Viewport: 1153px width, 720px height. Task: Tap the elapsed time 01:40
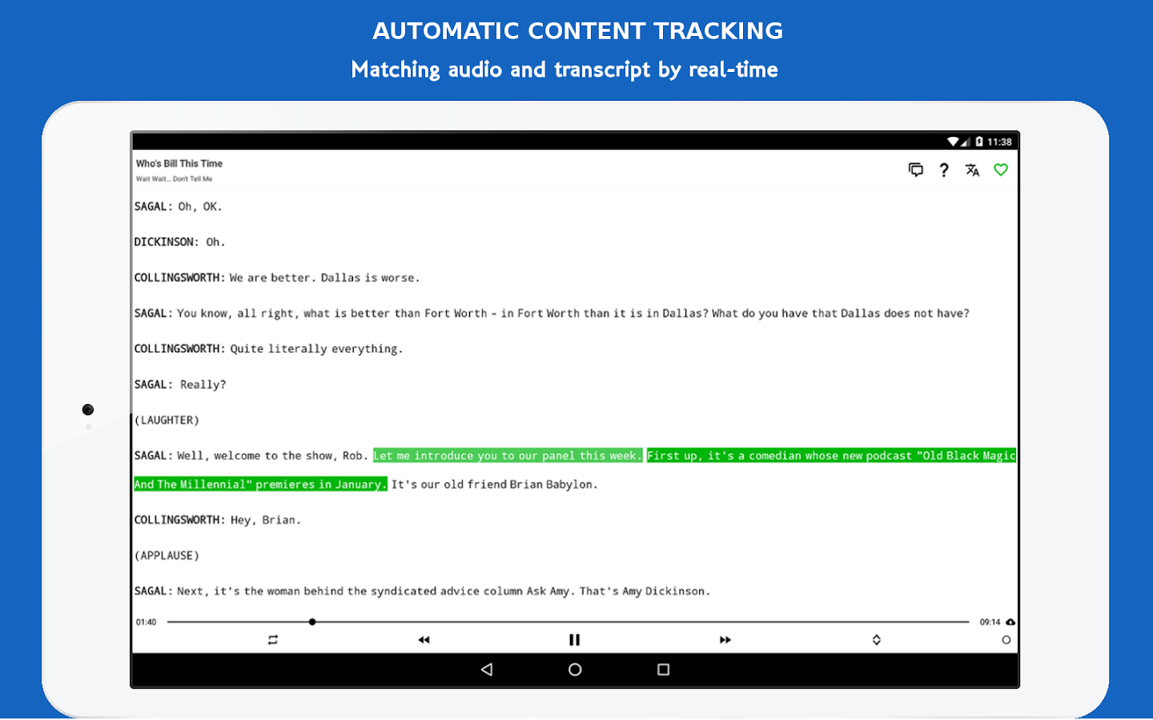[146, 622]
